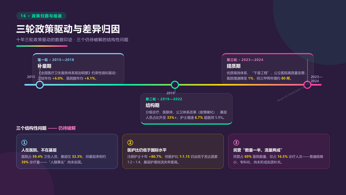Select the 2019 green timeline node

(x=175, y=85)
